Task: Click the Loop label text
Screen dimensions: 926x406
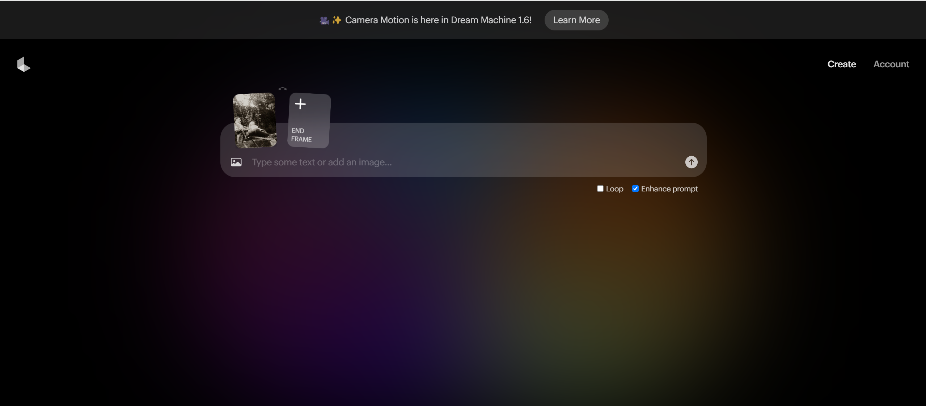Action: pyautogui.click(x=614, y=189)
